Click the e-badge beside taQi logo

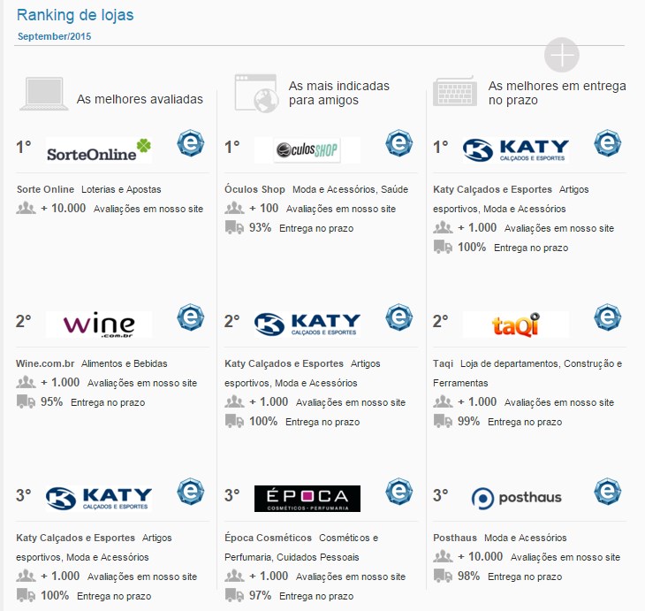click(608, 317)
